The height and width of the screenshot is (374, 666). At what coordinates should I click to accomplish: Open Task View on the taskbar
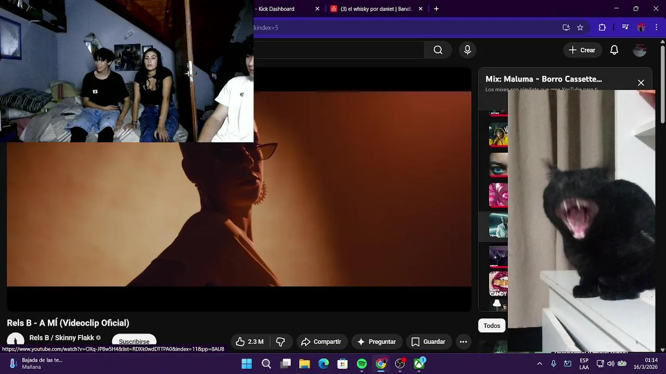pyautogui.click(x=286, y=364)
